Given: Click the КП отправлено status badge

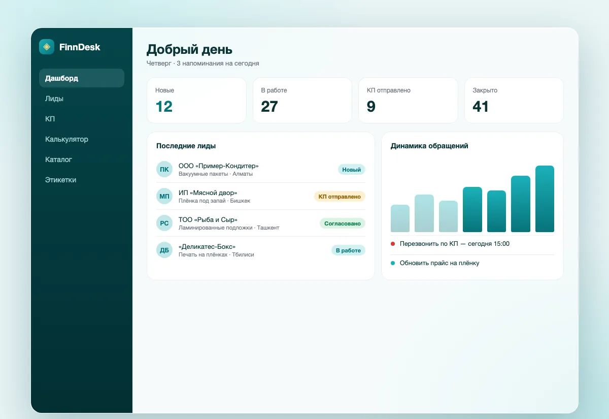Looking at the screenshot, I should click(x=340, y=197).
